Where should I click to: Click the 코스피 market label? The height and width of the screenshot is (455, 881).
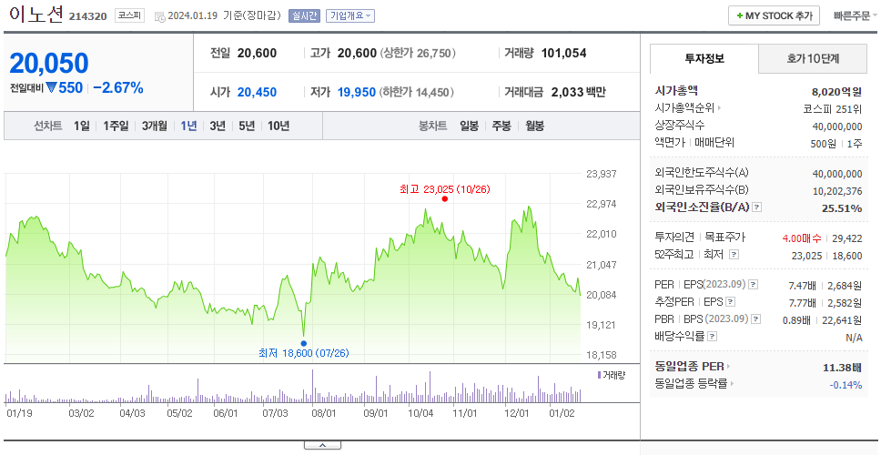coord(130,15)
